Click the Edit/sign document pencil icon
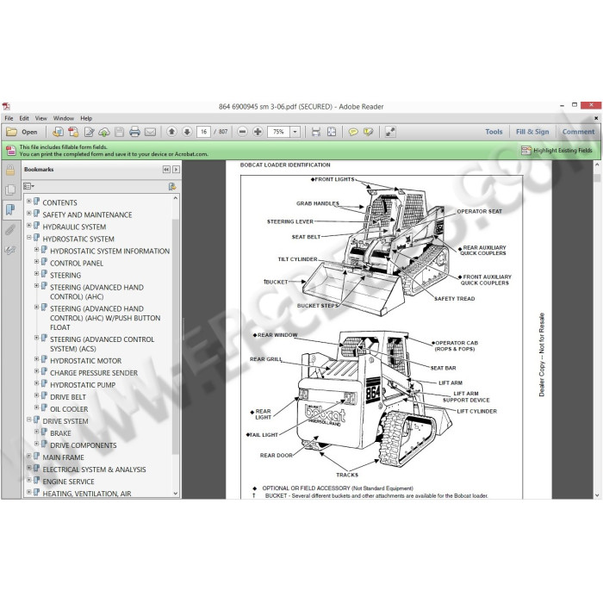Image resolution: width=603 pixels, height=603 pixels. (89, 132)
